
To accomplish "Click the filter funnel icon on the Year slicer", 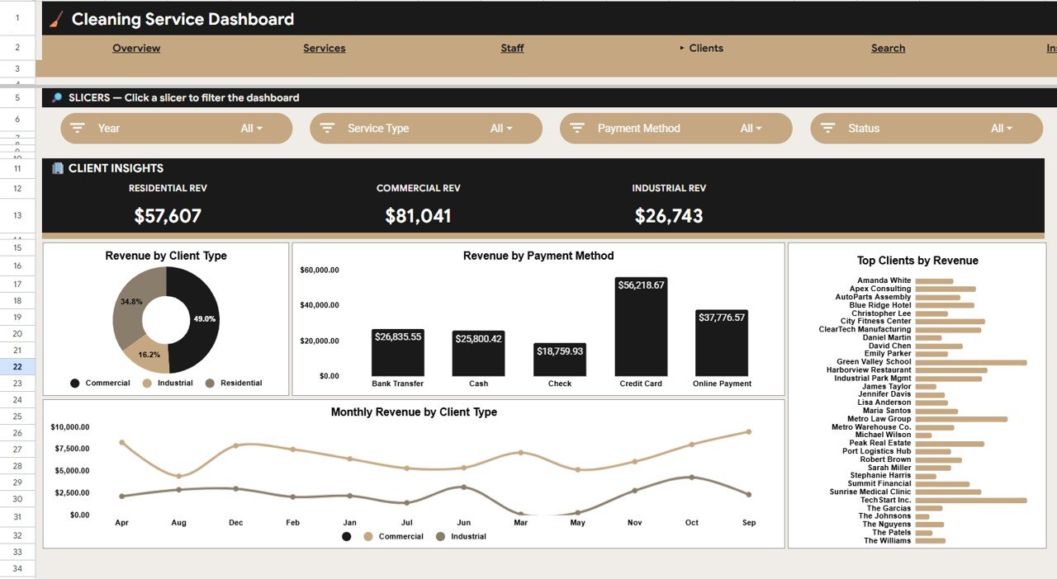I will (x=77, y=128).
